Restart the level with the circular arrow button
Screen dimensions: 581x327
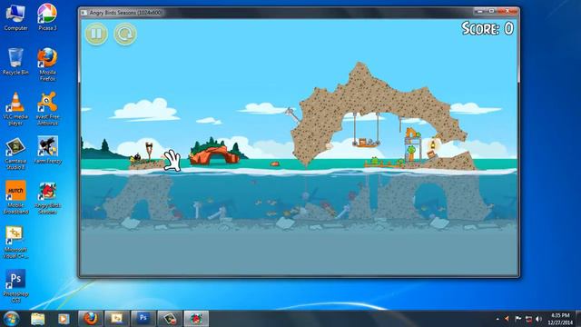click(x=125, y=34)
